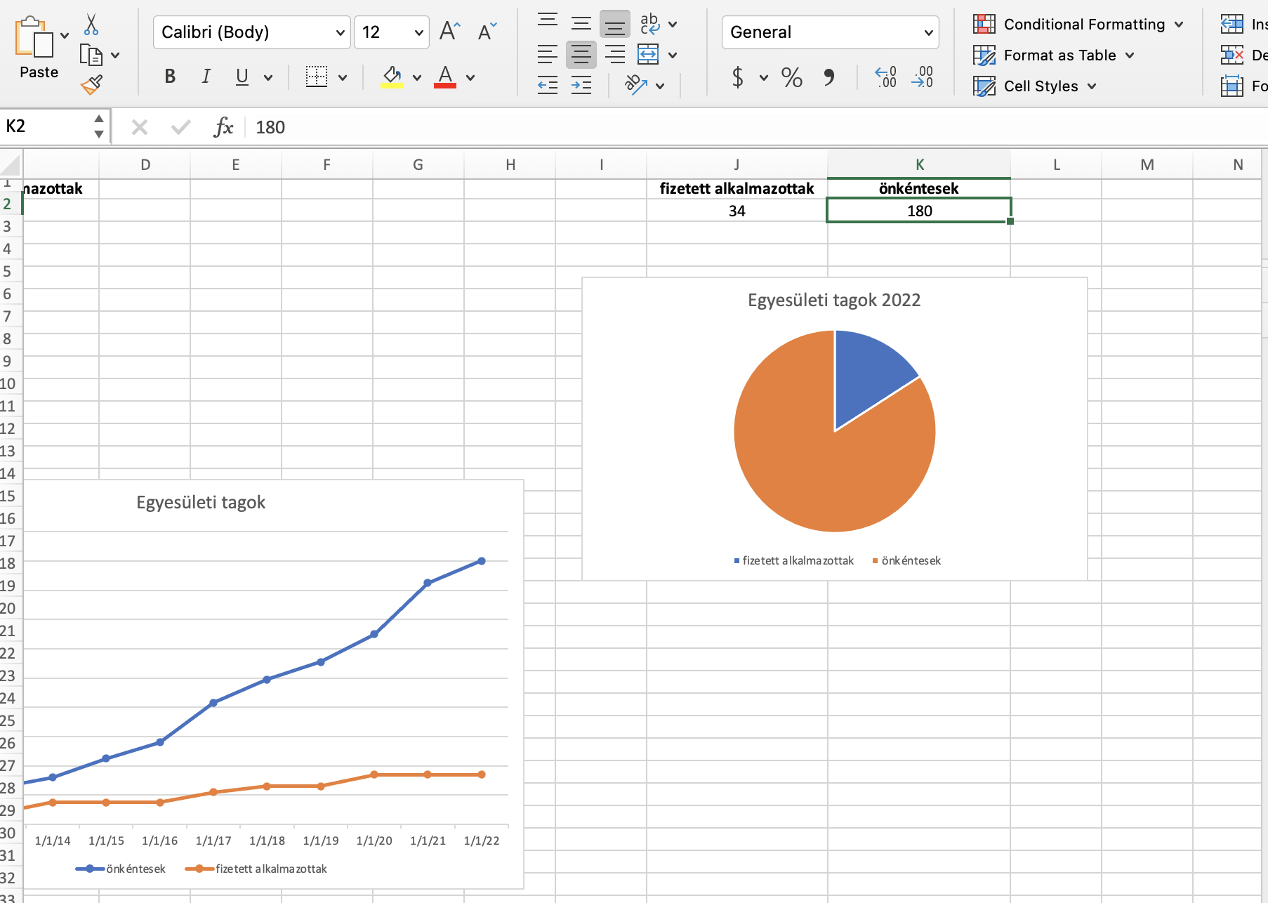
Task: Click the Increase Font Size icon
Action: (449, 32)
